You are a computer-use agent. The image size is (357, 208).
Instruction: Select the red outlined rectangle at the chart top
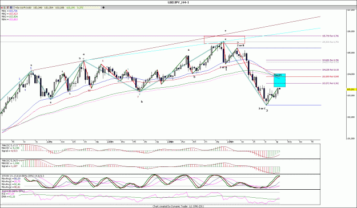pyautogui.click(x=224, y=40)
